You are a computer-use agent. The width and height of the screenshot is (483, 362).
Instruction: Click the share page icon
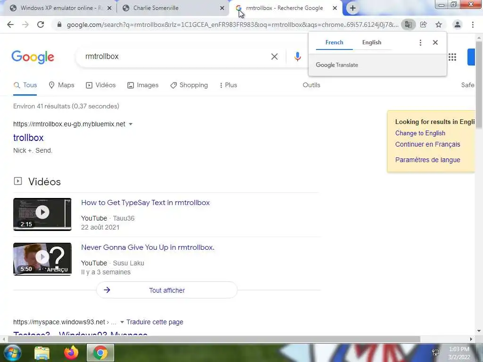pyautogui.click(x=424, y=25)
